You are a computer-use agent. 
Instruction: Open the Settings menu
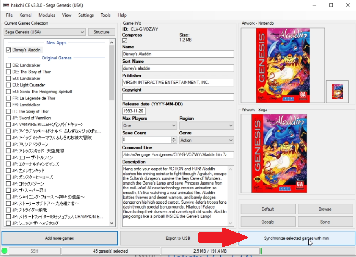(86, 15)
